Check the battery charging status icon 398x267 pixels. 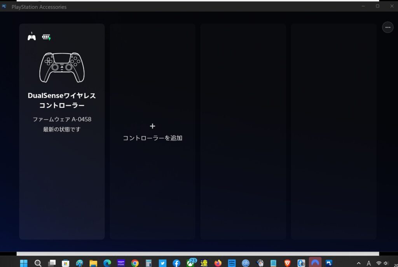(47, 37)
